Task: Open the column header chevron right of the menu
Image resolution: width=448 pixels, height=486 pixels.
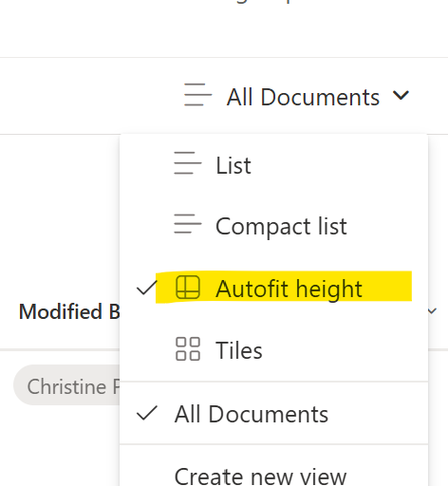Action: 432,311
